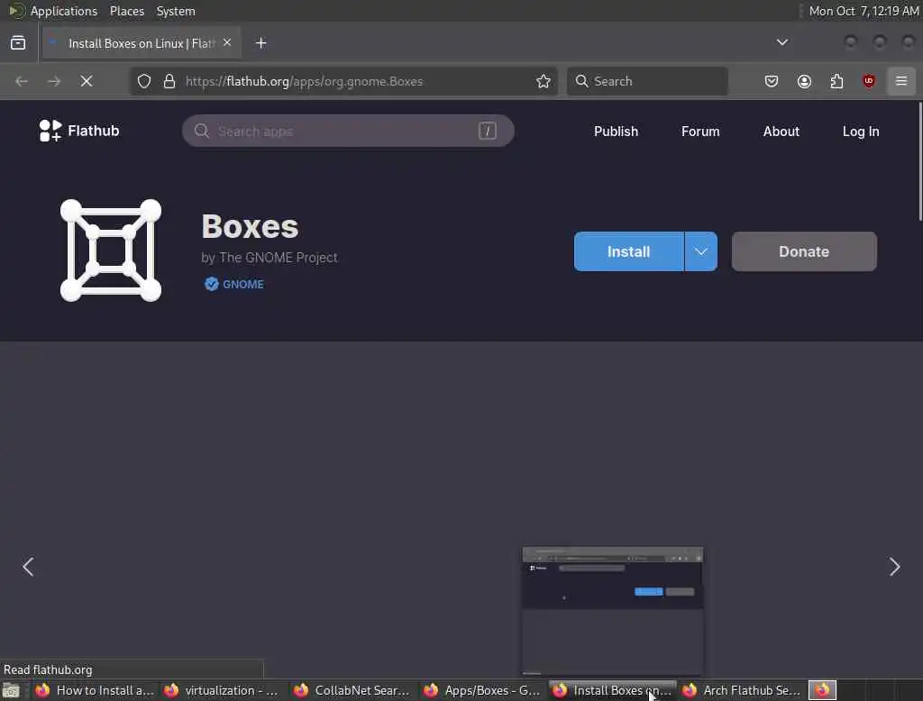Image resolution: width=923 pixels, height=701 pixels.
Task: Click 'by The GNOME Project' text
Action: [269, 258]
